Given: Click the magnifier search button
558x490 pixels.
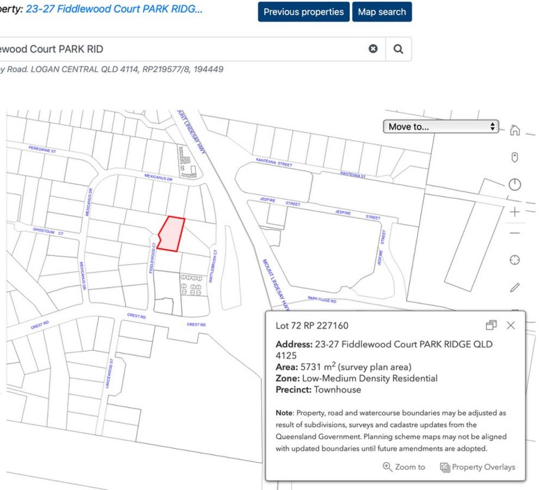Looking at the screenshot, I should tap(398, 49).
